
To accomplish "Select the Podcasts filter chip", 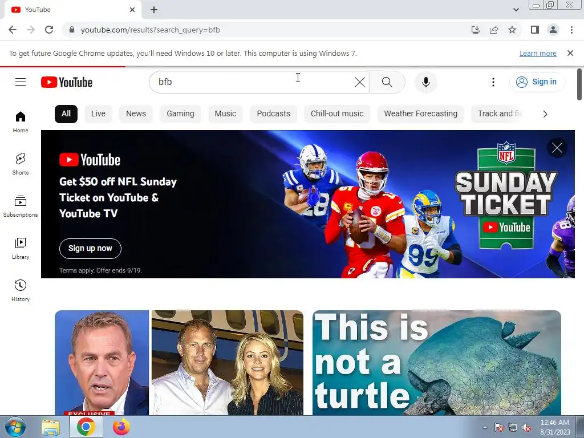I will [x=273, y=113].
